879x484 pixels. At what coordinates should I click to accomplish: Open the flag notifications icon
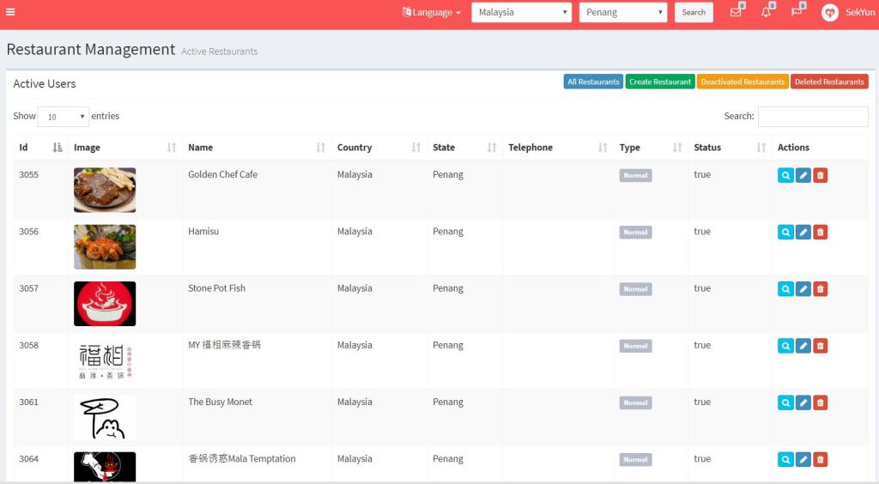797,12
